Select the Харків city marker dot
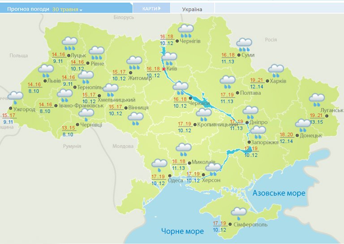Viewport: 344px width, 244px height. coord(267,81)
